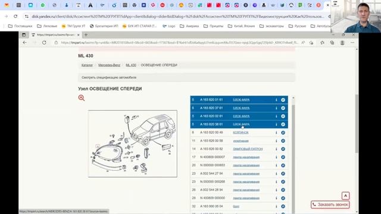Open inner browser more options menu

tap(352, 42)
